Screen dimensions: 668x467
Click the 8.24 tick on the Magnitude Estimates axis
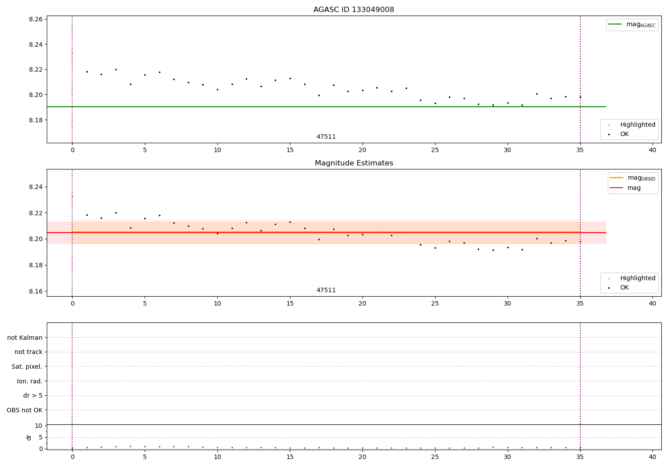tap(36, 187)
